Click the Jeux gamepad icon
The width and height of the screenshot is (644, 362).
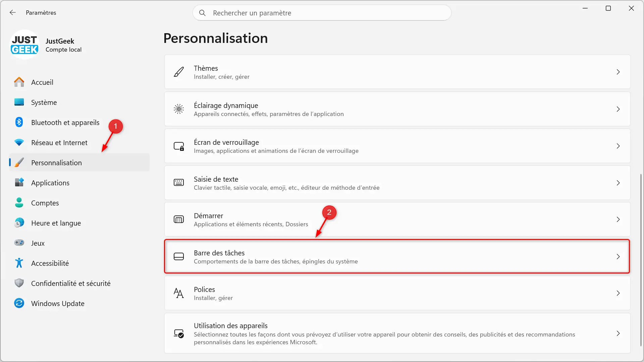point(19,243)
